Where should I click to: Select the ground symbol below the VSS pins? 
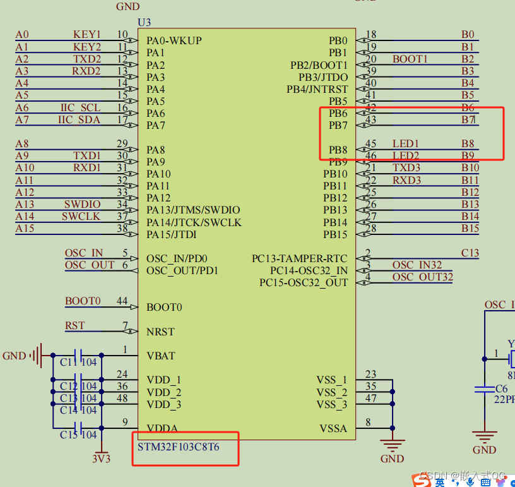[392, 445]
